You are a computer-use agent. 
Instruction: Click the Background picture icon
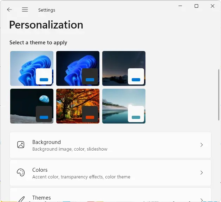(21, 145)
